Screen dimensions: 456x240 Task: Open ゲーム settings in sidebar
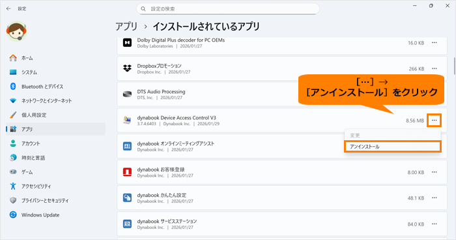pyautogui.click(x=27, y=172)
